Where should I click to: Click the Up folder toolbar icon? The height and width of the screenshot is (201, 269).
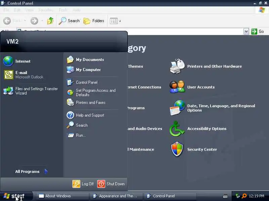pyautogui.click(x=50, y=21)
